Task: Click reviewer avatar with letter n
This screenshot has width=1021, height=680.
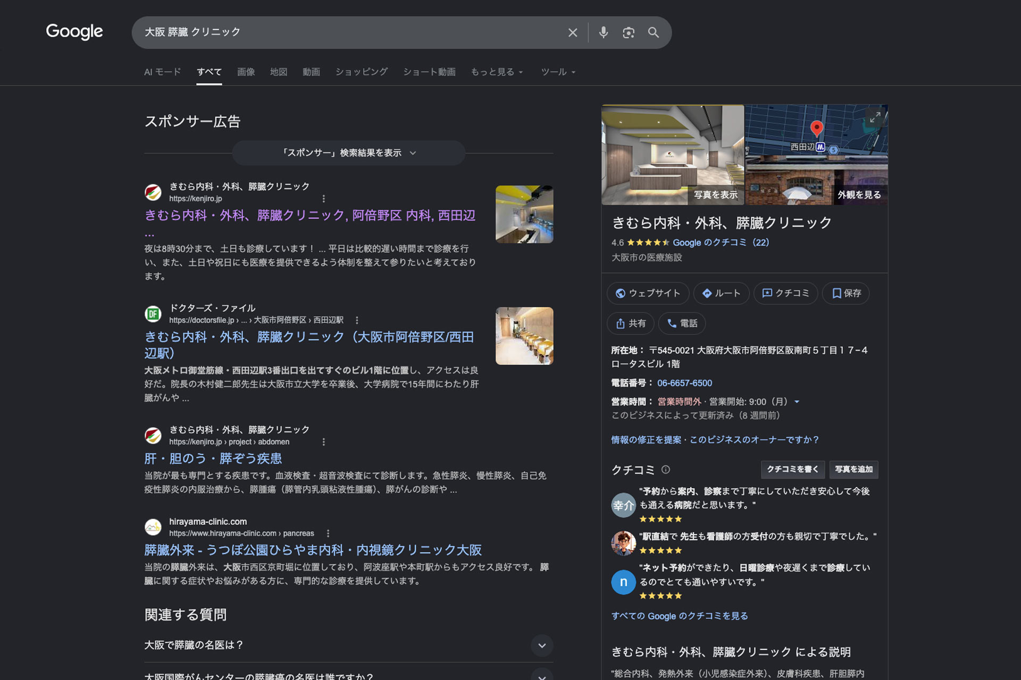Action: point(623,582)
